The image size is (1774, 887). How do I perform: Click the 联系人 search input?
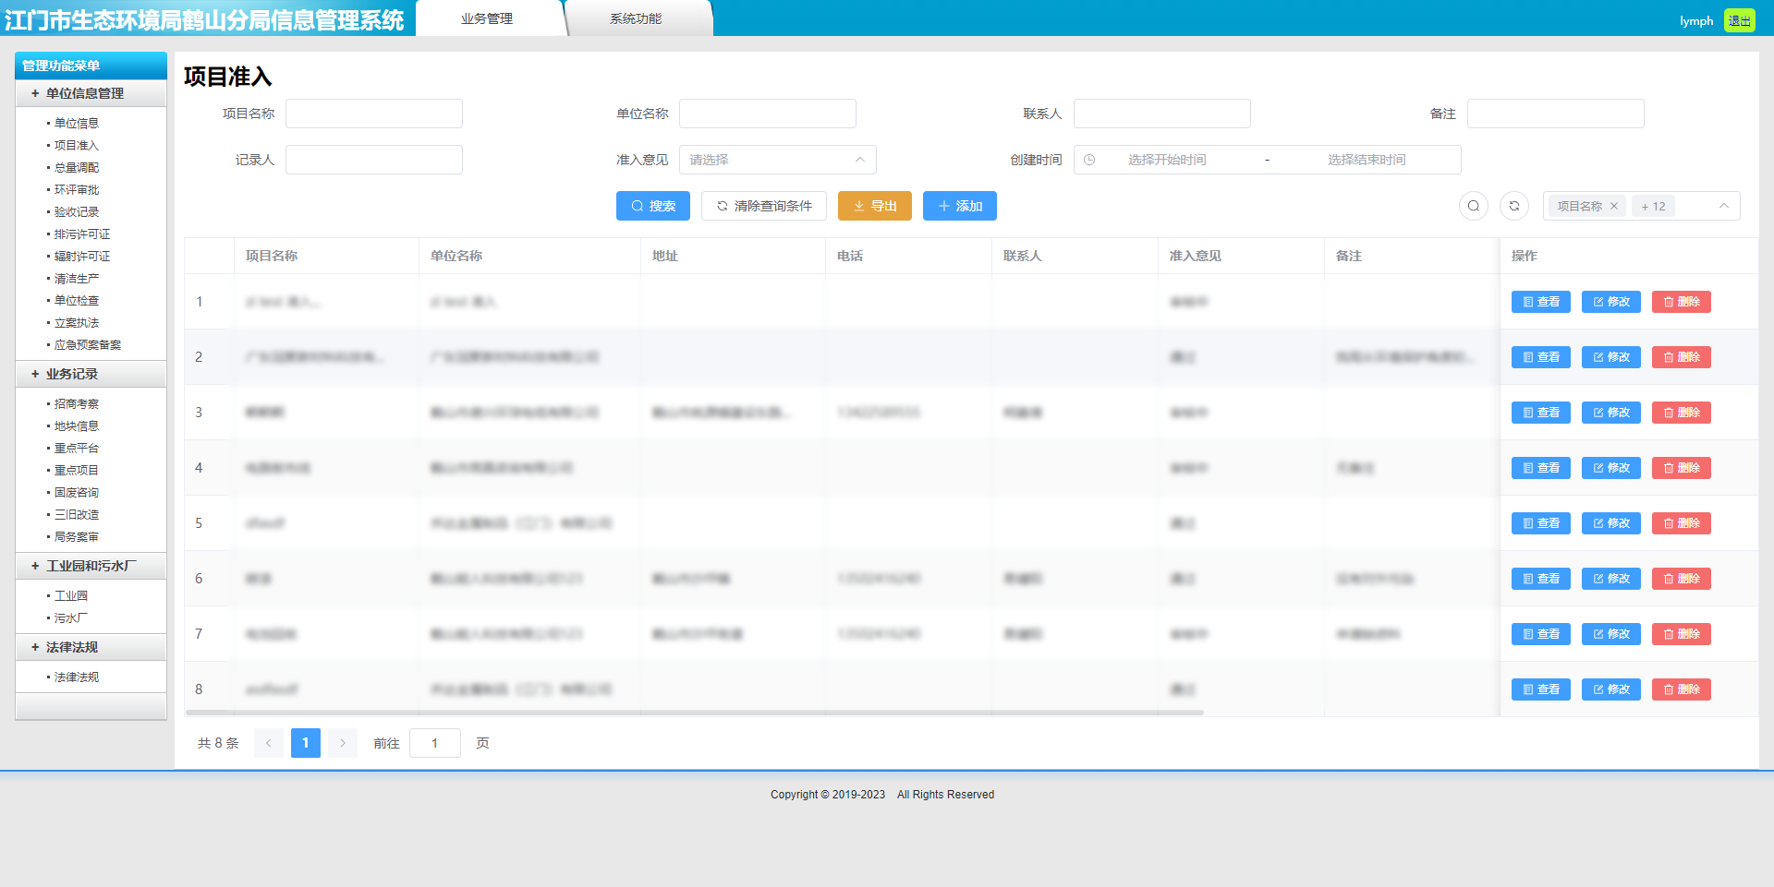(x=1162, y=114)
